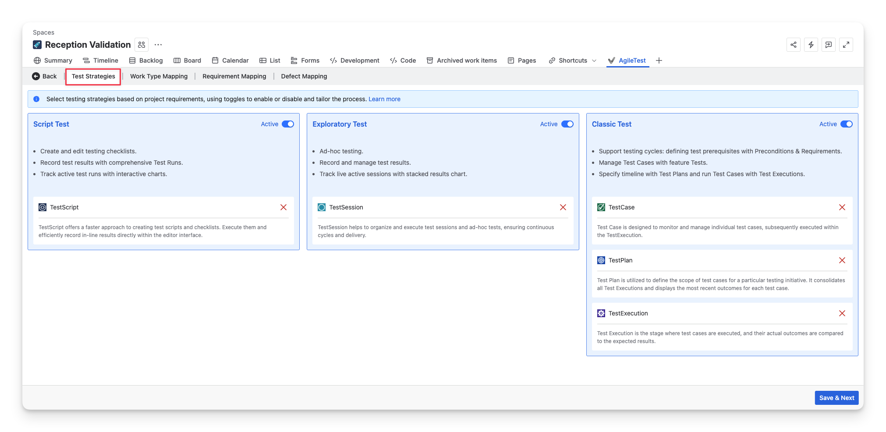The height and width of the screenshot is (432, 886).
Task: Disable the Script Test active toggle
Action: coord(288,124)
